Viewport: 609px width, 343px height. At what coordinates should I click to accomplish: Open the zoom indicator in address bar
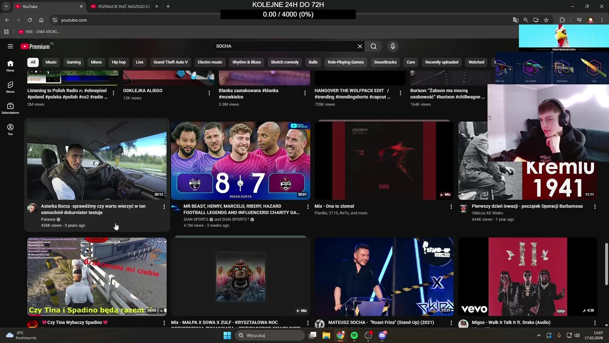click(x=526, y=20)
